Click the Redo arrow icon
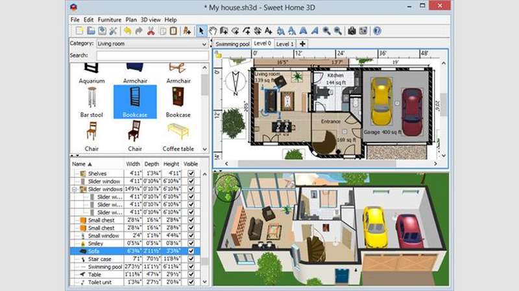This screenshot has width=519, height=291. coord(139,31)
